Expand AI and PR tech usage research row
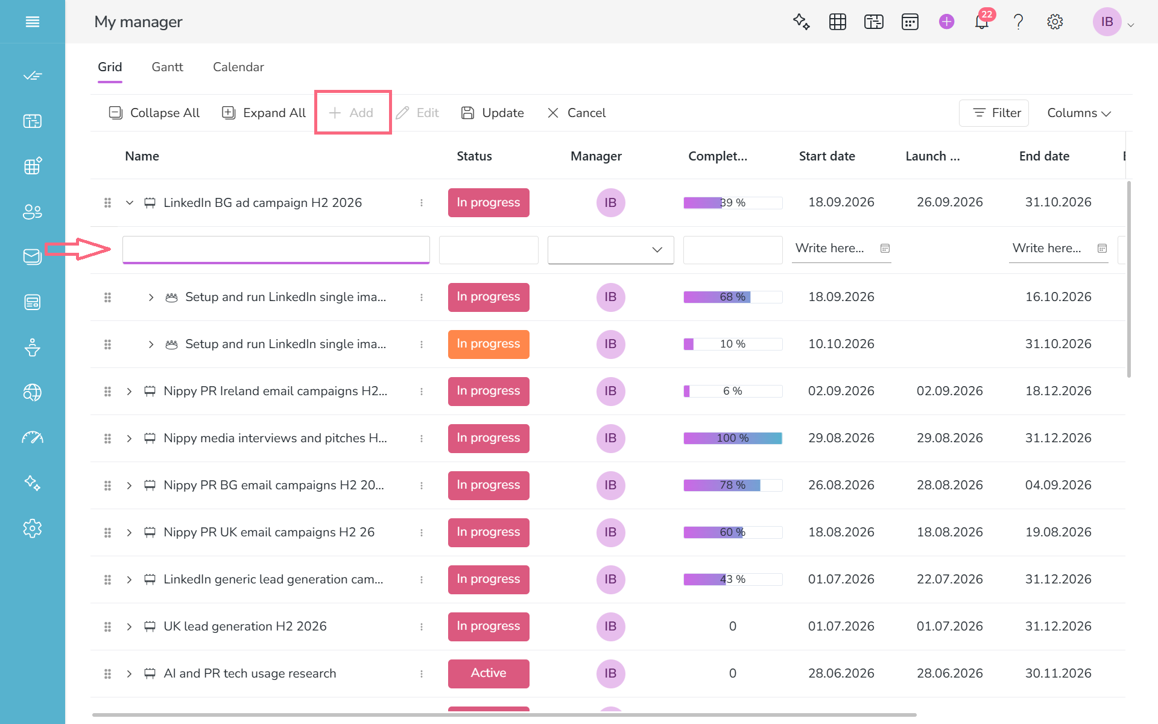The width and height of the screenshot is (1158, 724). (x=129, y=673)
